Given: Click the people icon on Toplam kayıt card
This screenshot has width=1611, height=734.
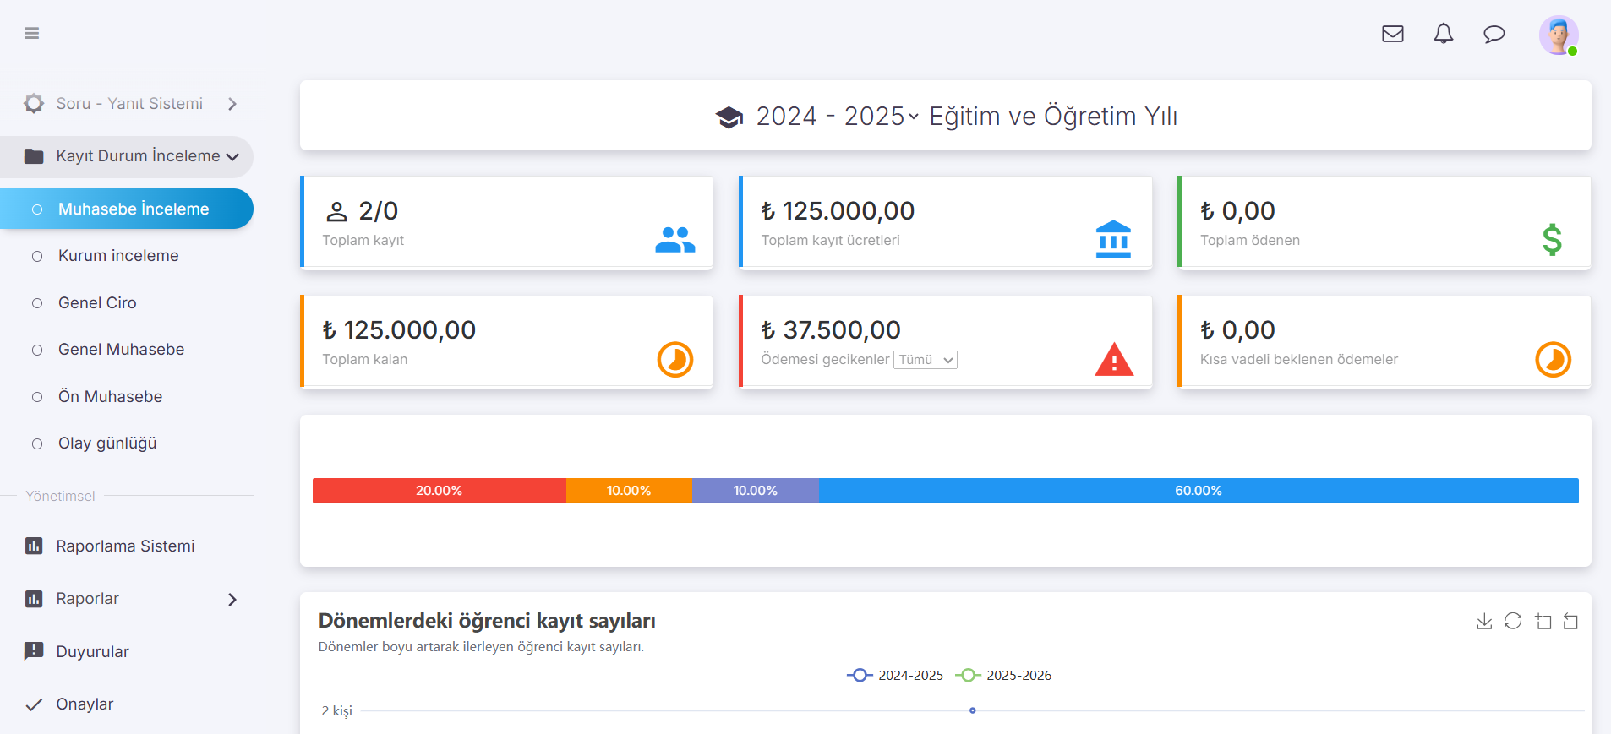Looking at the screenshot, I should pyautogui.click(x=675, y=240).
